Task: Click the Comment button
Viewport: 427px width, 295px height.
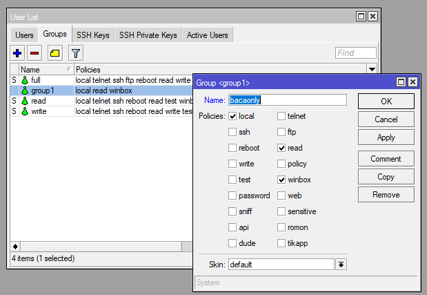Action: 386,159
